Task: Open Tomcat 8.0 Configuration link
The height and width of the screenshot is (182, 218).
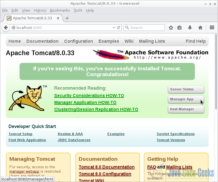Action: (105, 174)
